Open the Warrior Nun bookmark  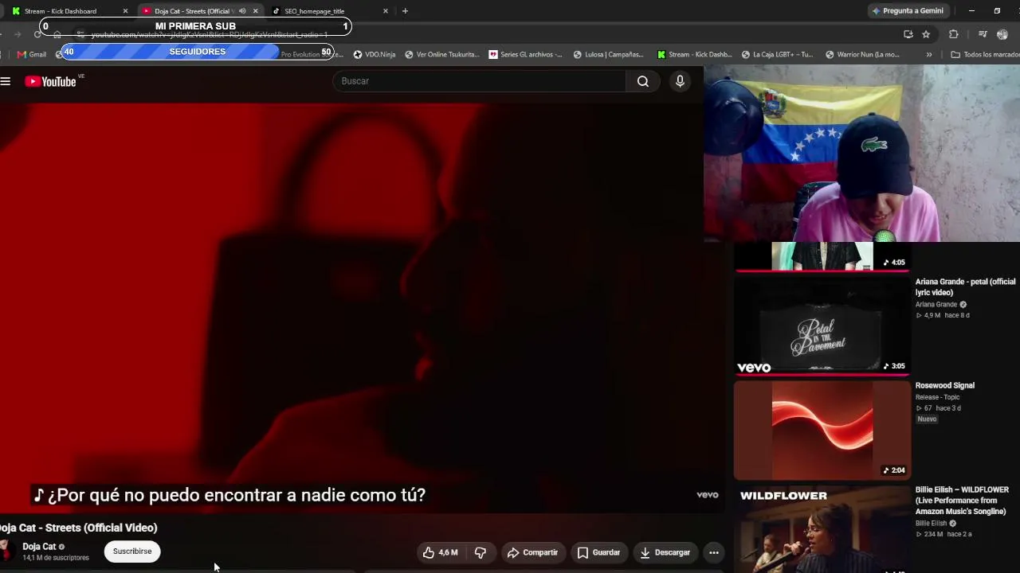pos(863,55)
